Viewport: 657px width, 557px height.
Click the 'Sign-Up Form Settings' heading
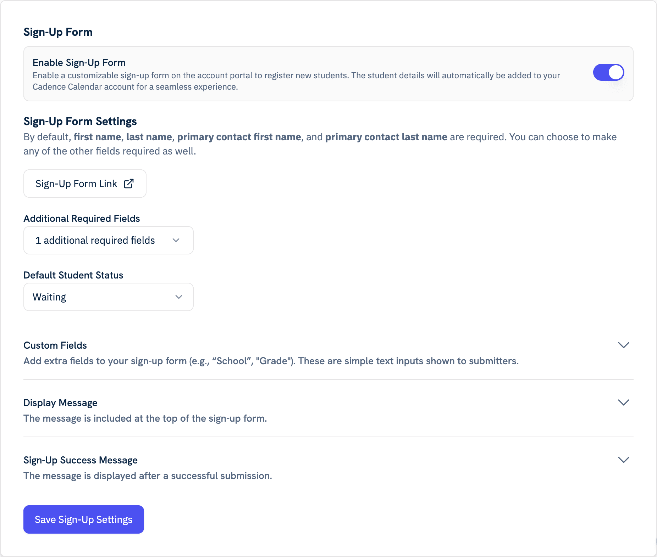(80, 122)
